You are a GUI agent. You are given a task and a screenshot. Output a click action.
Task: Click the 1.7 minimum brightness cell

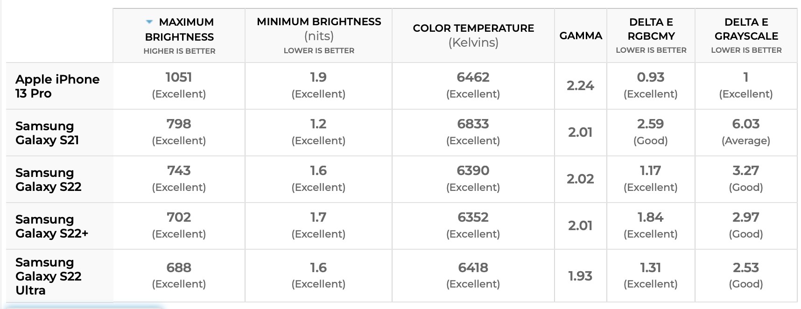[319, 226]
